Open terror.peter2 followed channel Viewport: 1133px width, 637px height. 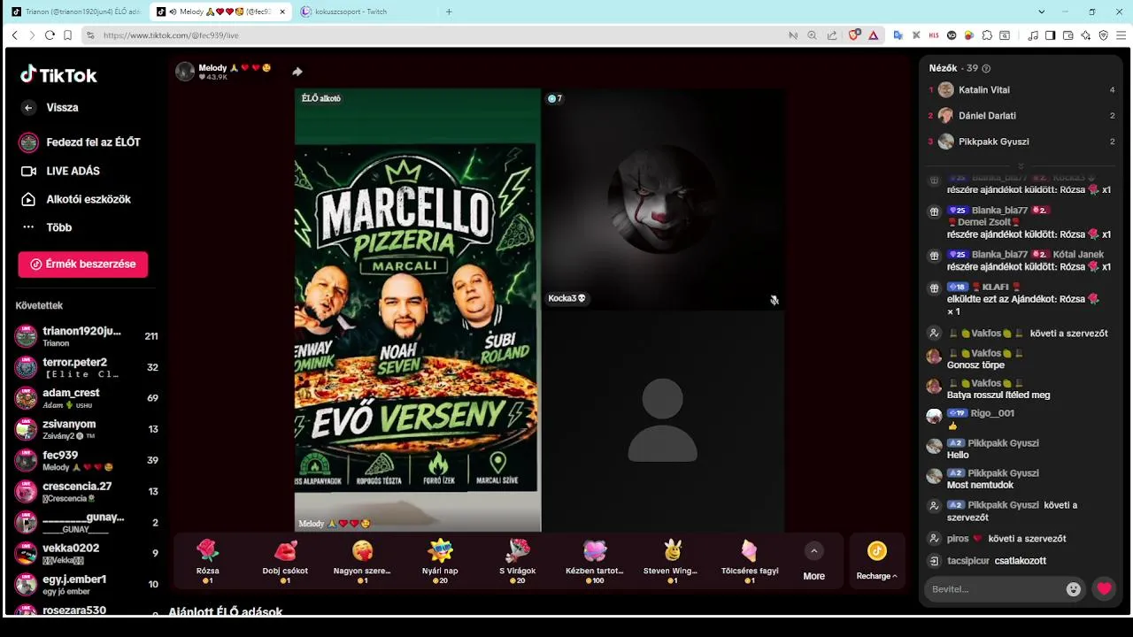coord(86,367)
